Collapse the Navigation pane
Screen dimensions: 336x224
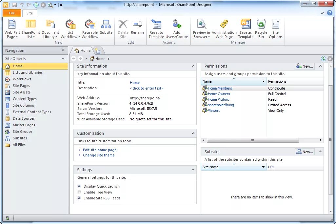point(63,50)
